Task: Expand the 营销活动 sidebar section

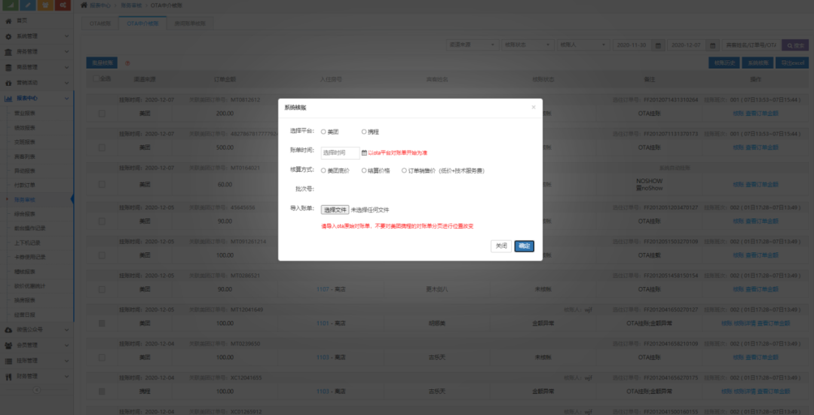Action: 37,83
